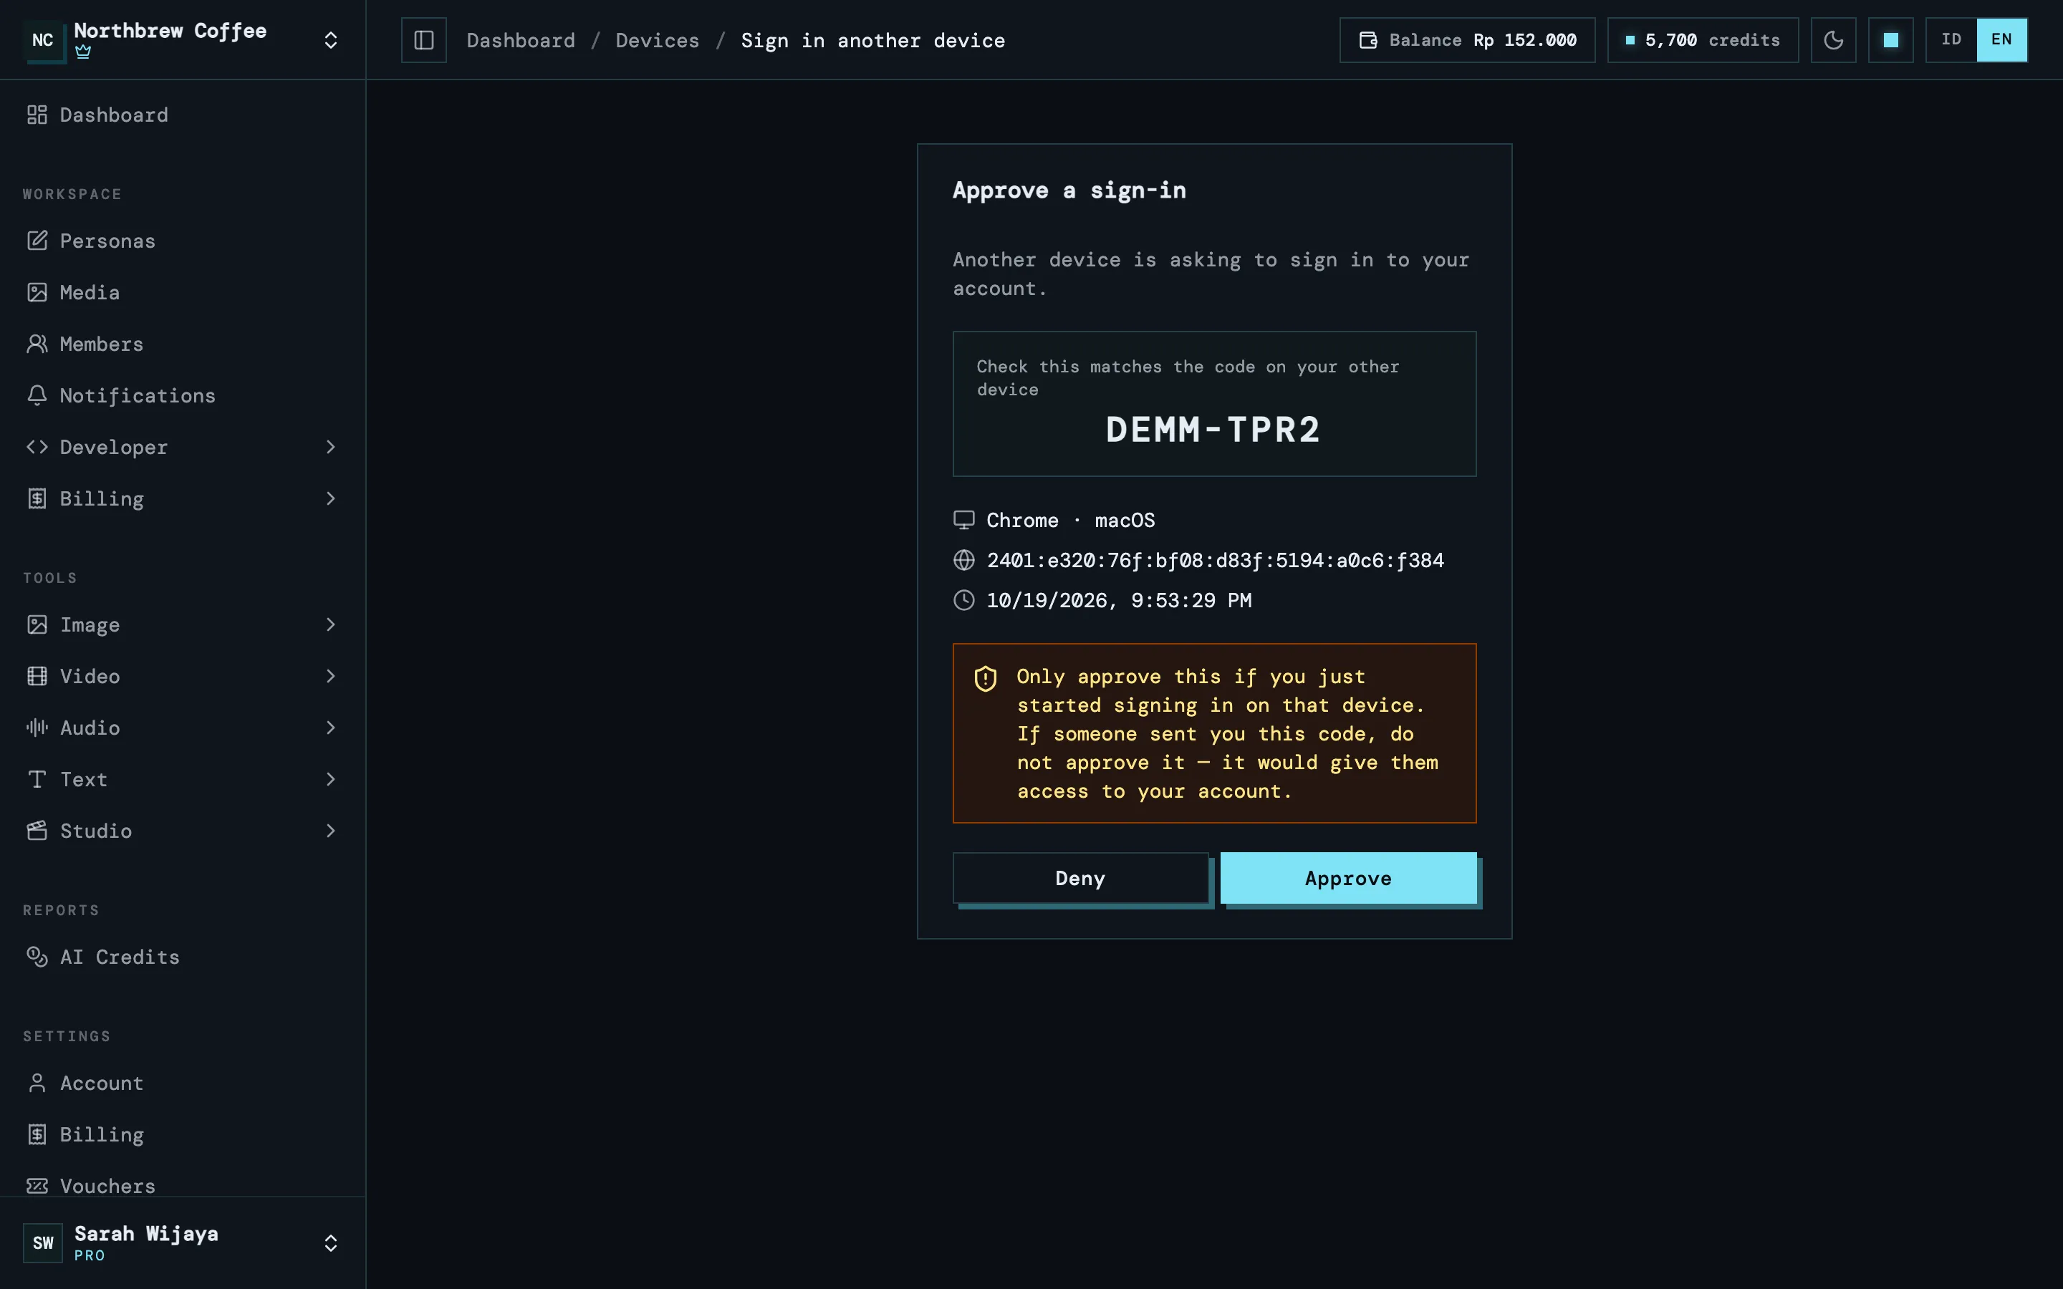
Task: Click the IP address 2401:e320:76f:bf08:d83f:5194:a0c6:f384
Action: (1215, 560)
